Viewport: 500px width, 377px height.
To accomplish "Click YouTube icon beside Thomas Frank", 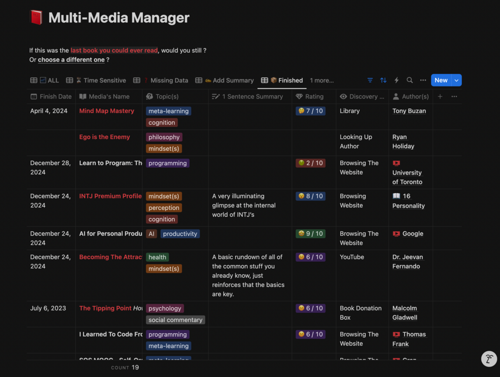I will click(397, 335).
